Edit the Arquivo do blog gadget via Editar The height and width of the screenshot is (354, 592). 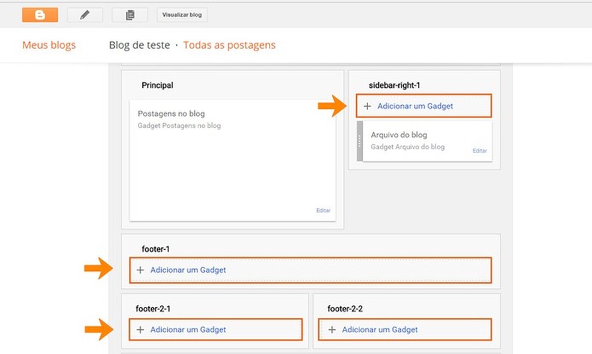pos(479,151)
